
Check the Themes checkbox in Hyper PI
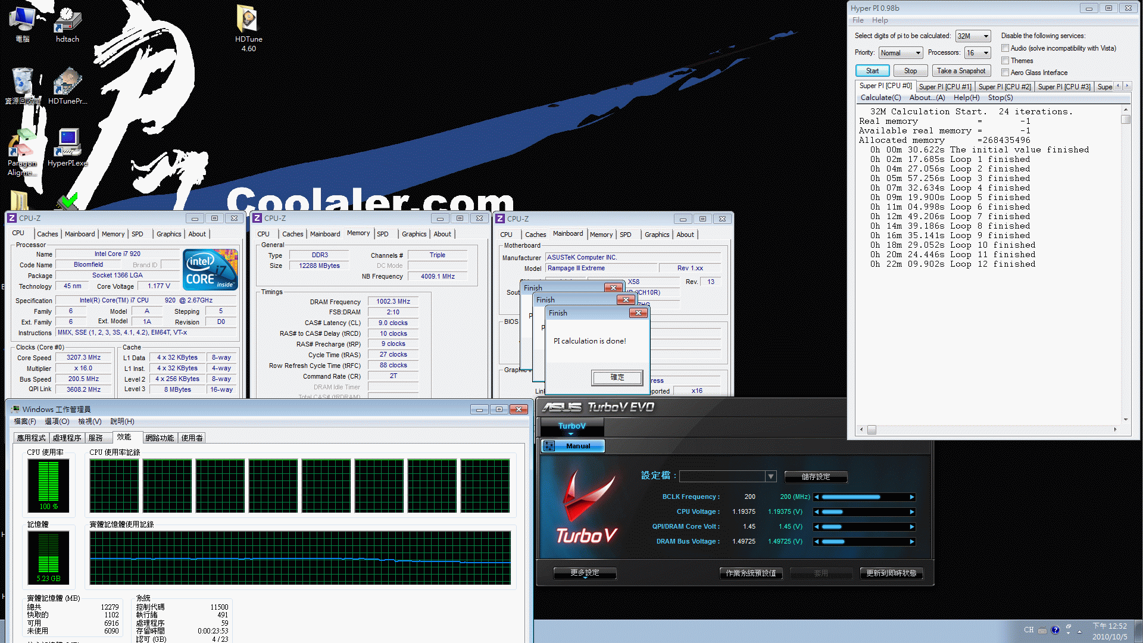click(x=1005, y=61)
